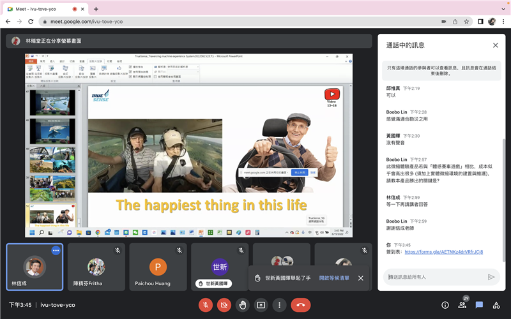Screen dimensions: 511x319
Task: Show the people list with 29 participants
Action: coord(462,305)
